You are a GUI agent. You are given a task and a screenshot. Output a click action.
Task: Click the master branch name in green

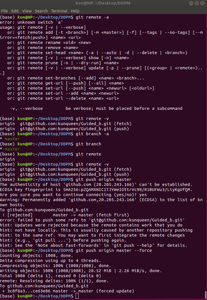point(12,139)
